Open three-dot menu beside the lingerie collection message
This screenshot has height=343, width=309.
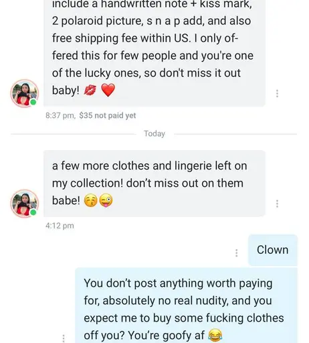click(x=277, y=204)
